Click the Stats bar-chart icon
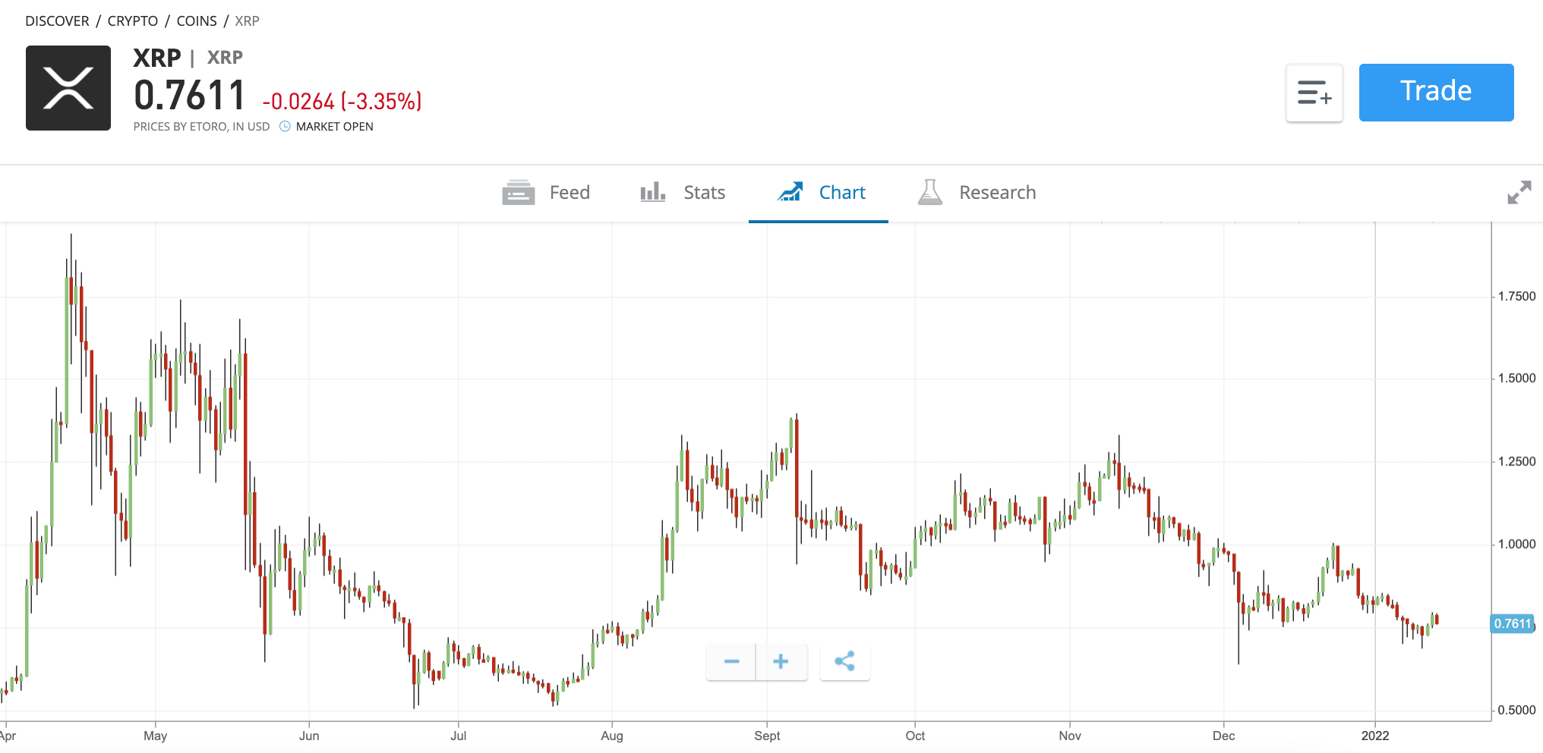This screenshot has height=753, width=1543. pyautogui.click(x=653, y=192)
